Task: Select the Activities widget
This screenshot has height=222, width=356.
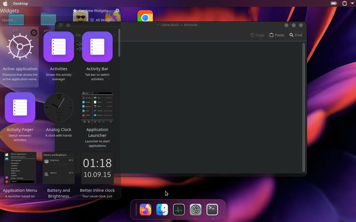Action: [58, 57]
